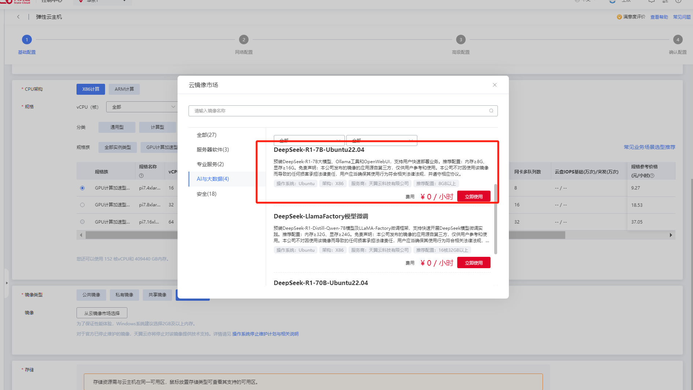Open the vCPU 全部 dropdown

click(x=142, y=107)
